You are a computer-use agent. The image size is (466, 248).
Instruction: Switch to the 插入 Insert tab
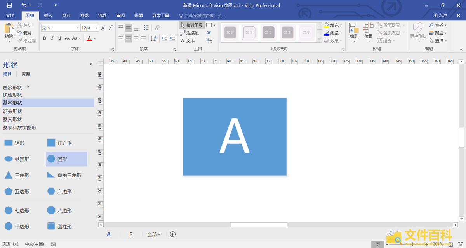[x=48, y=15]
